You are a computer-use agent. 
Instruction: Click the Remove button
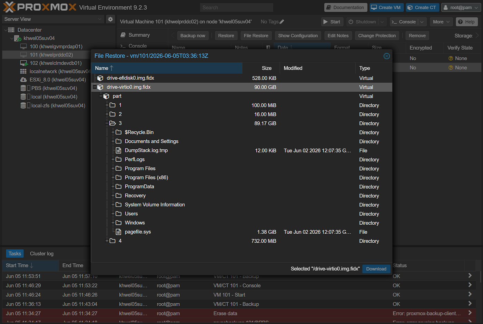coord(417,36)
